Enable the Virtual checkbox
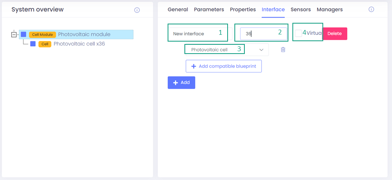 [298, 34]
